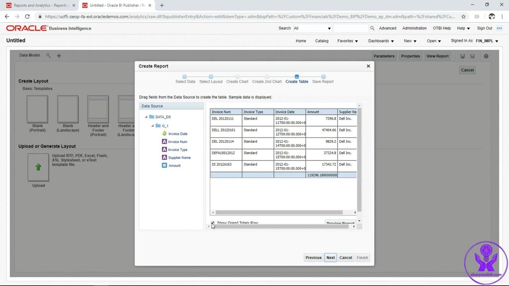The width and height of the screenshot is (509, 286).
Task: Go to the Select Data wizard step
Action: (x=185, y=79)
